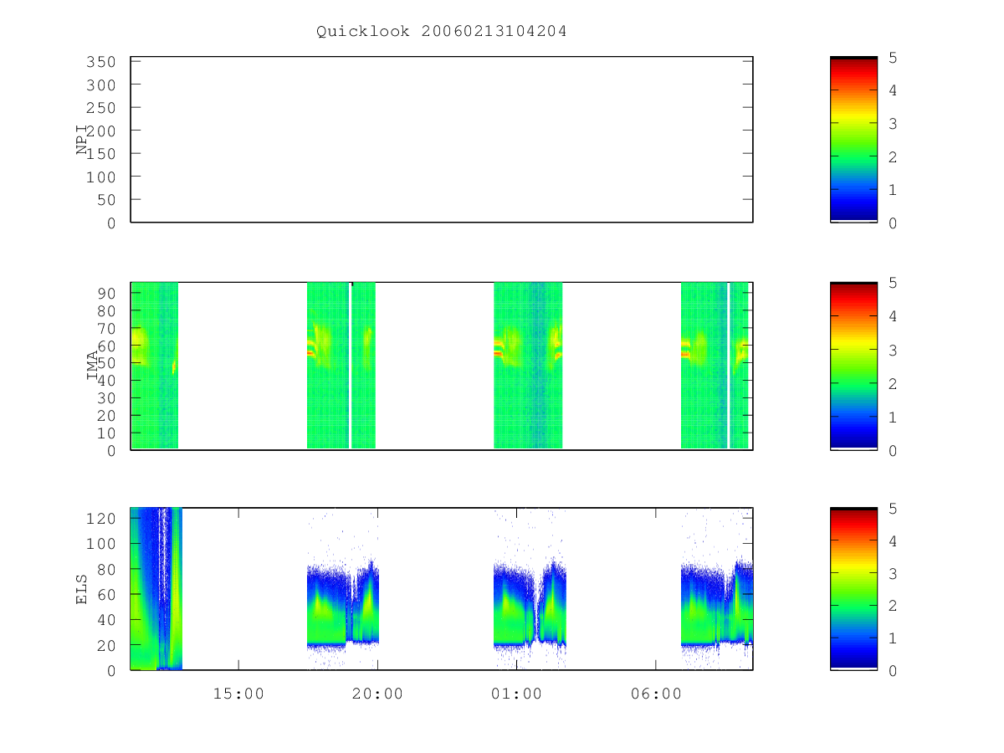Click the 15:00 time tick label

click(x=238, y=694)
